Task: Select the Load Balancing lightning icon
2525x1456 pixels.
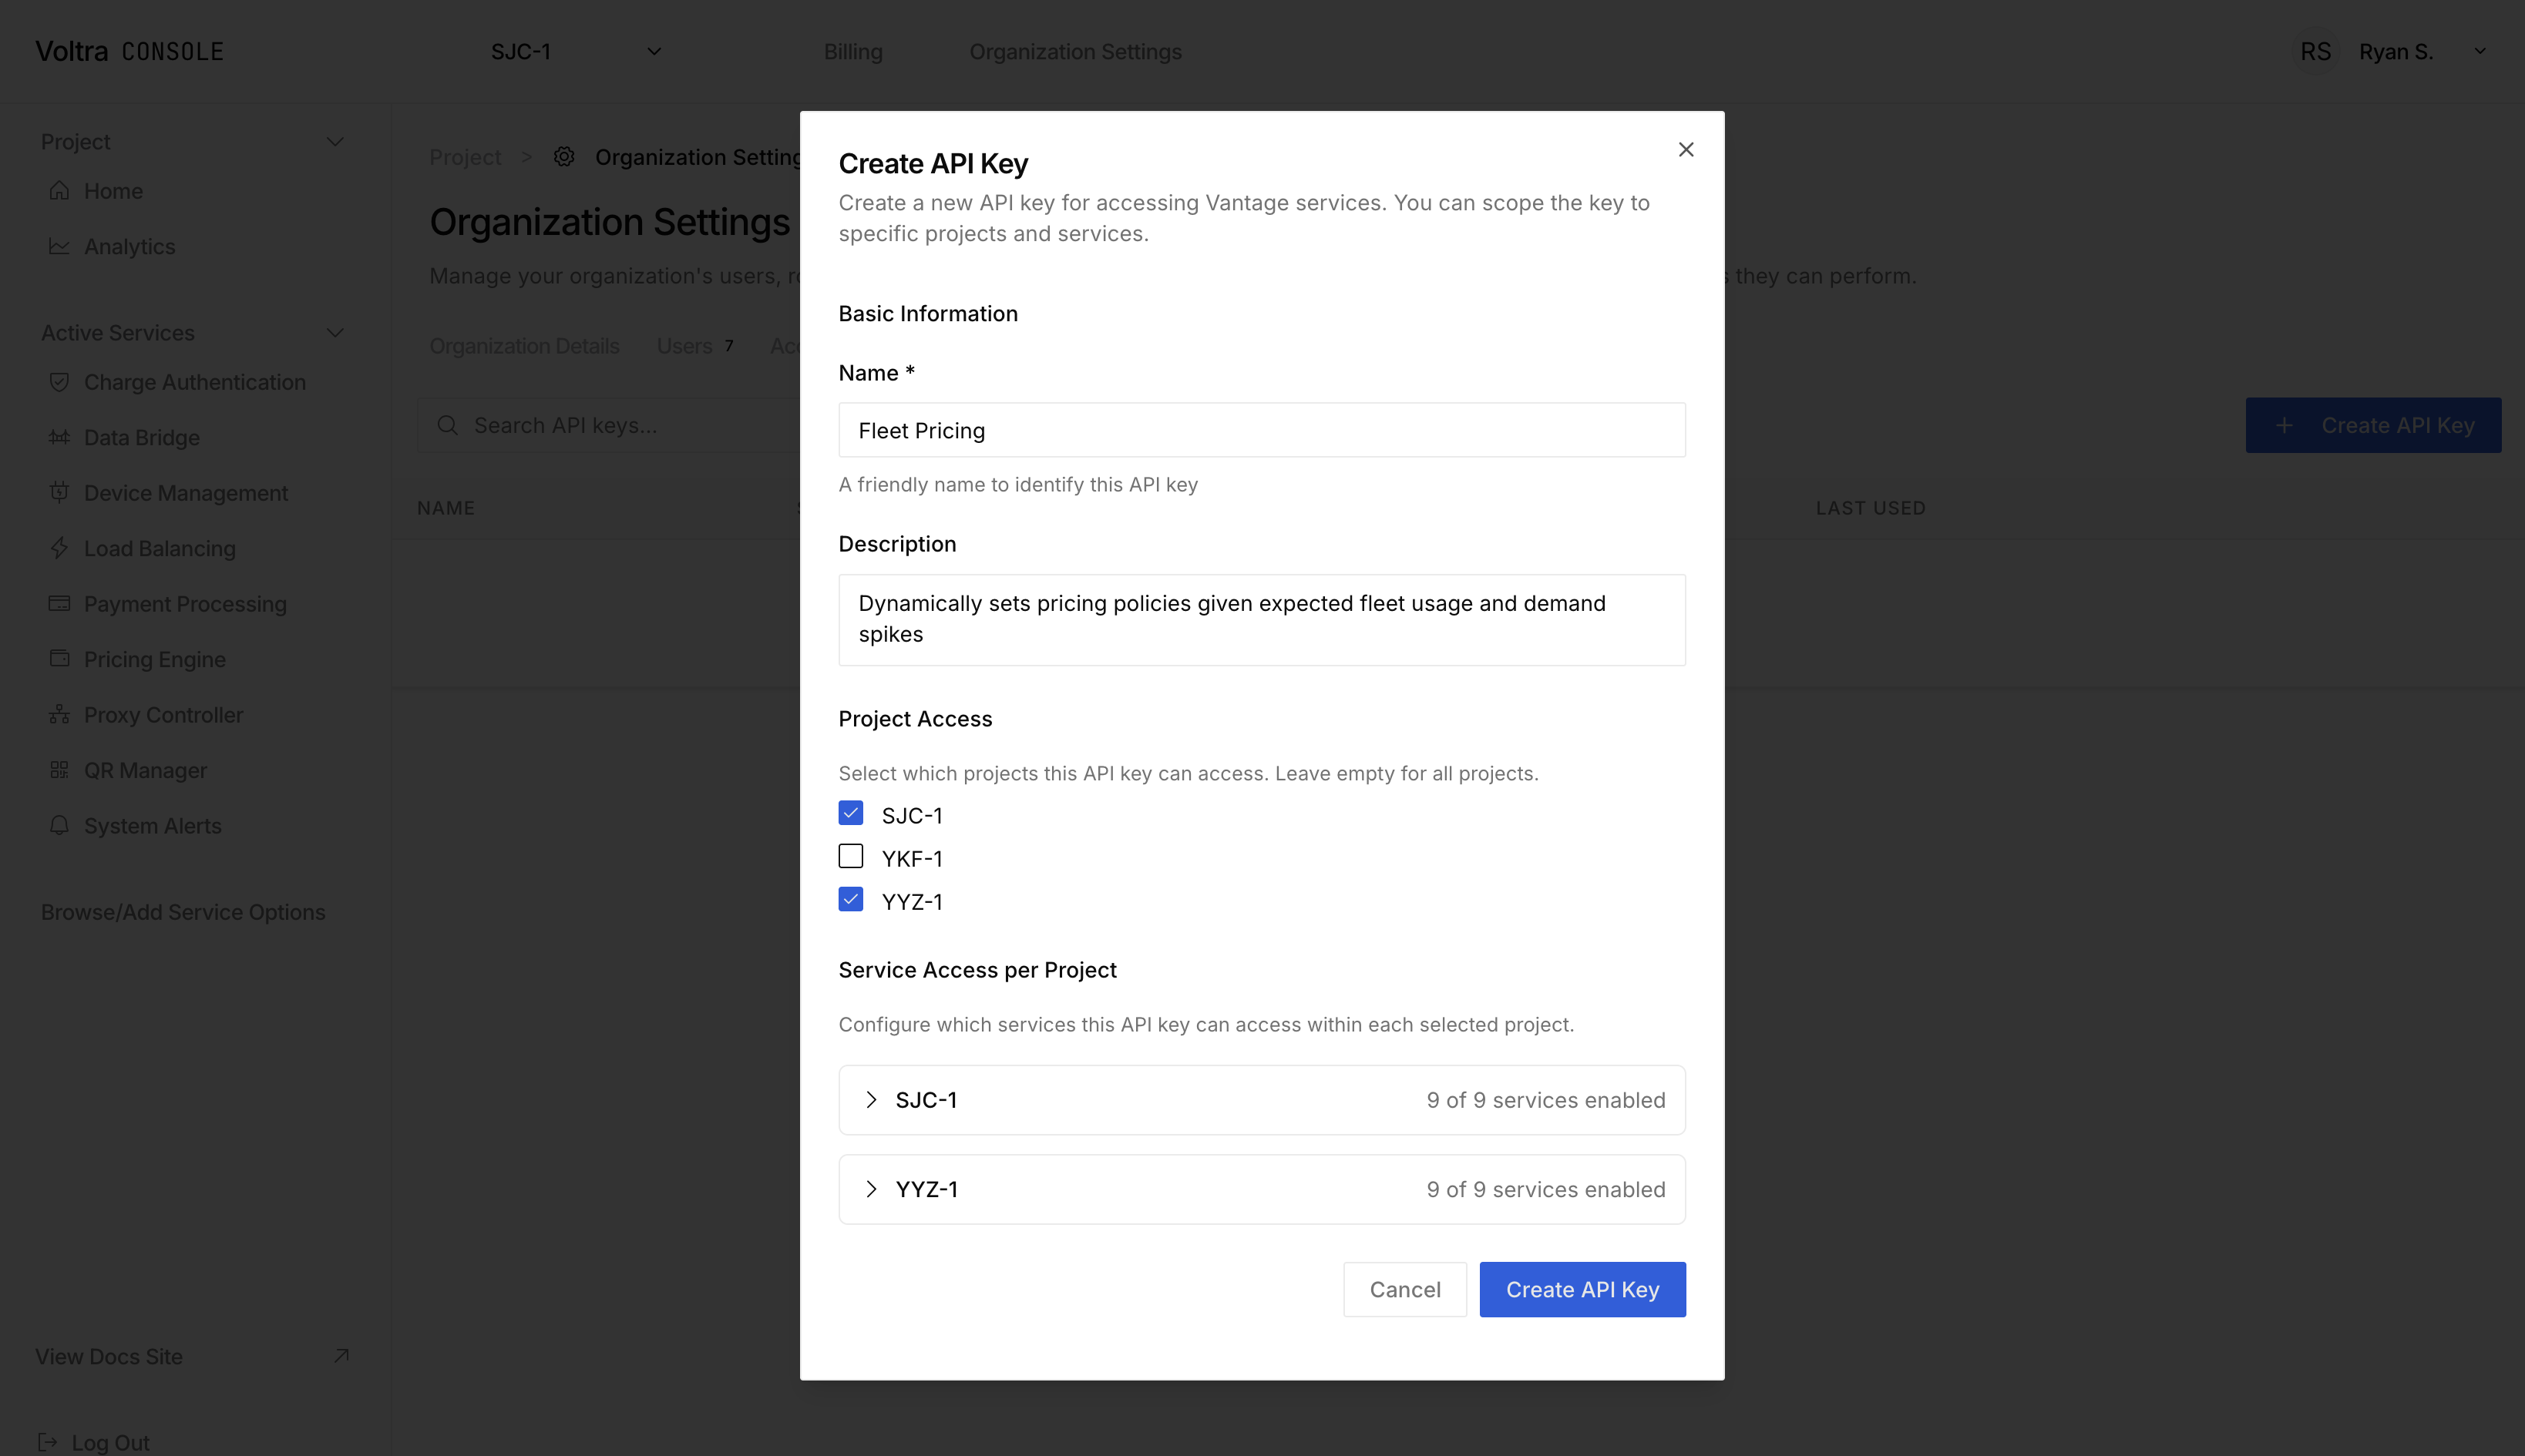Action: (x=60, y=548)
